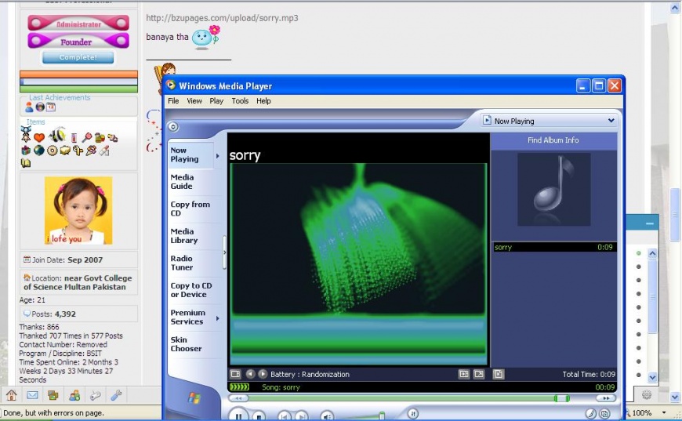682x421 pixels.
Task: Pause playback in Windows Media Player
Action: pos(239,416)
